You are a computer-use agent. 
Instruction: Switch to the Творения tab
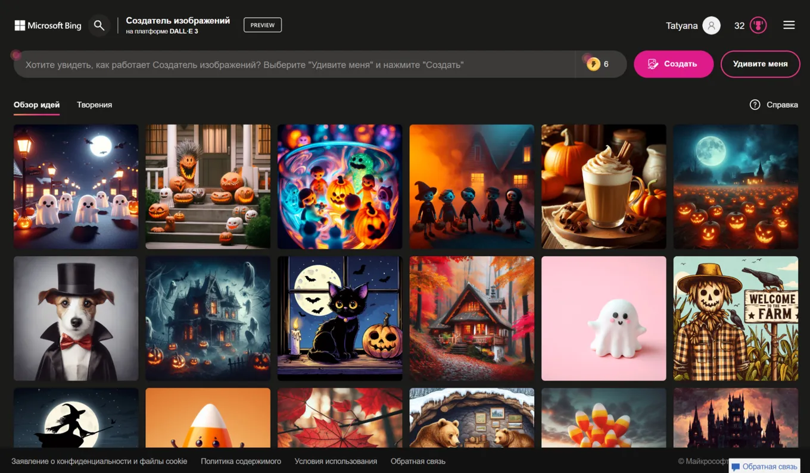(x=94, y=105)
